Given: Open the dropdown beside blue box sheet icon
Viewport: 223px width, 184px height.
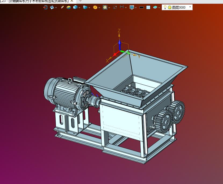Looking at the screenshot, I should click(89, 8).
